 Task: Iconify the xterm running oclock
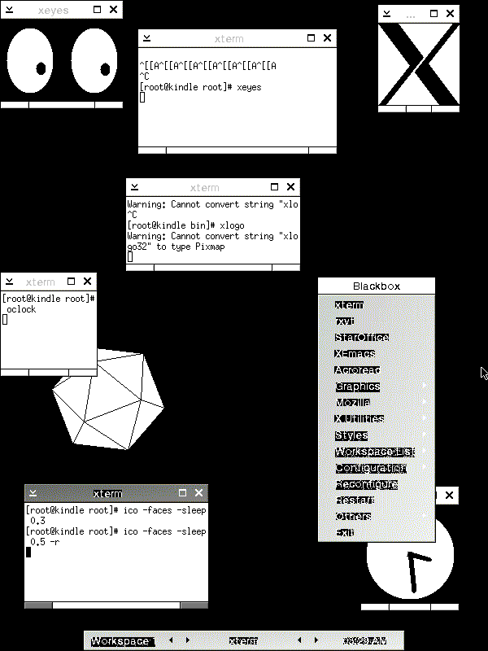click(10, 281)
